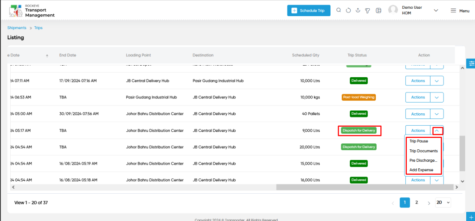
Task: Click Pasir Gudang Industrial Hub in the Destination column
Action: click(218, 80)
